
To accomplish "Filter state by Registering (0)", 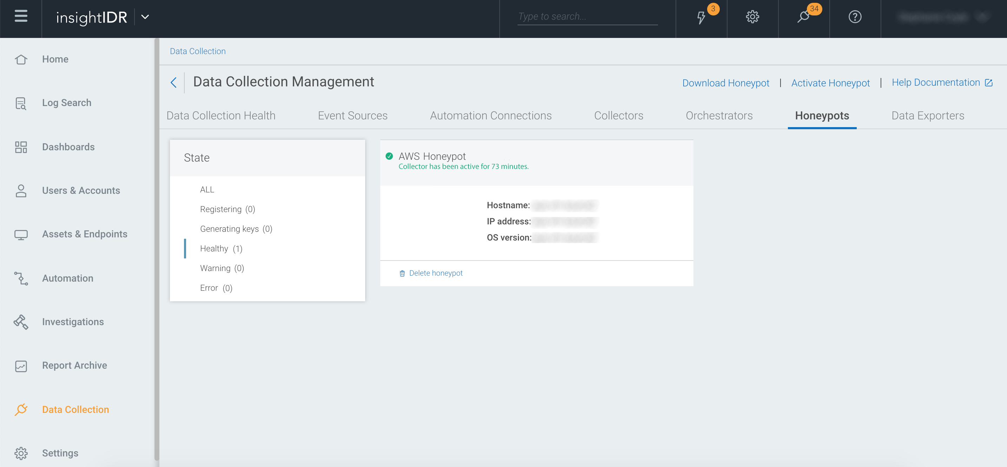I will click(x=228, y=210).
